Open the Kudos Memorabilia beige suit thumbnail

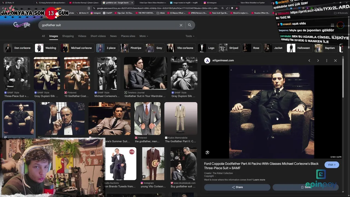click(x=181, y=118)
